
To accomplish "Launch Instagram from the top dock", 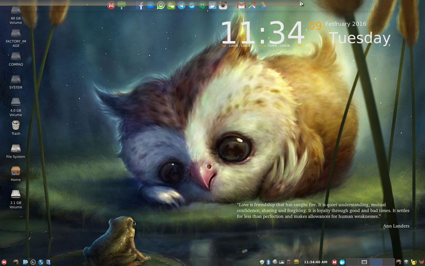I will tap(223, 5).
